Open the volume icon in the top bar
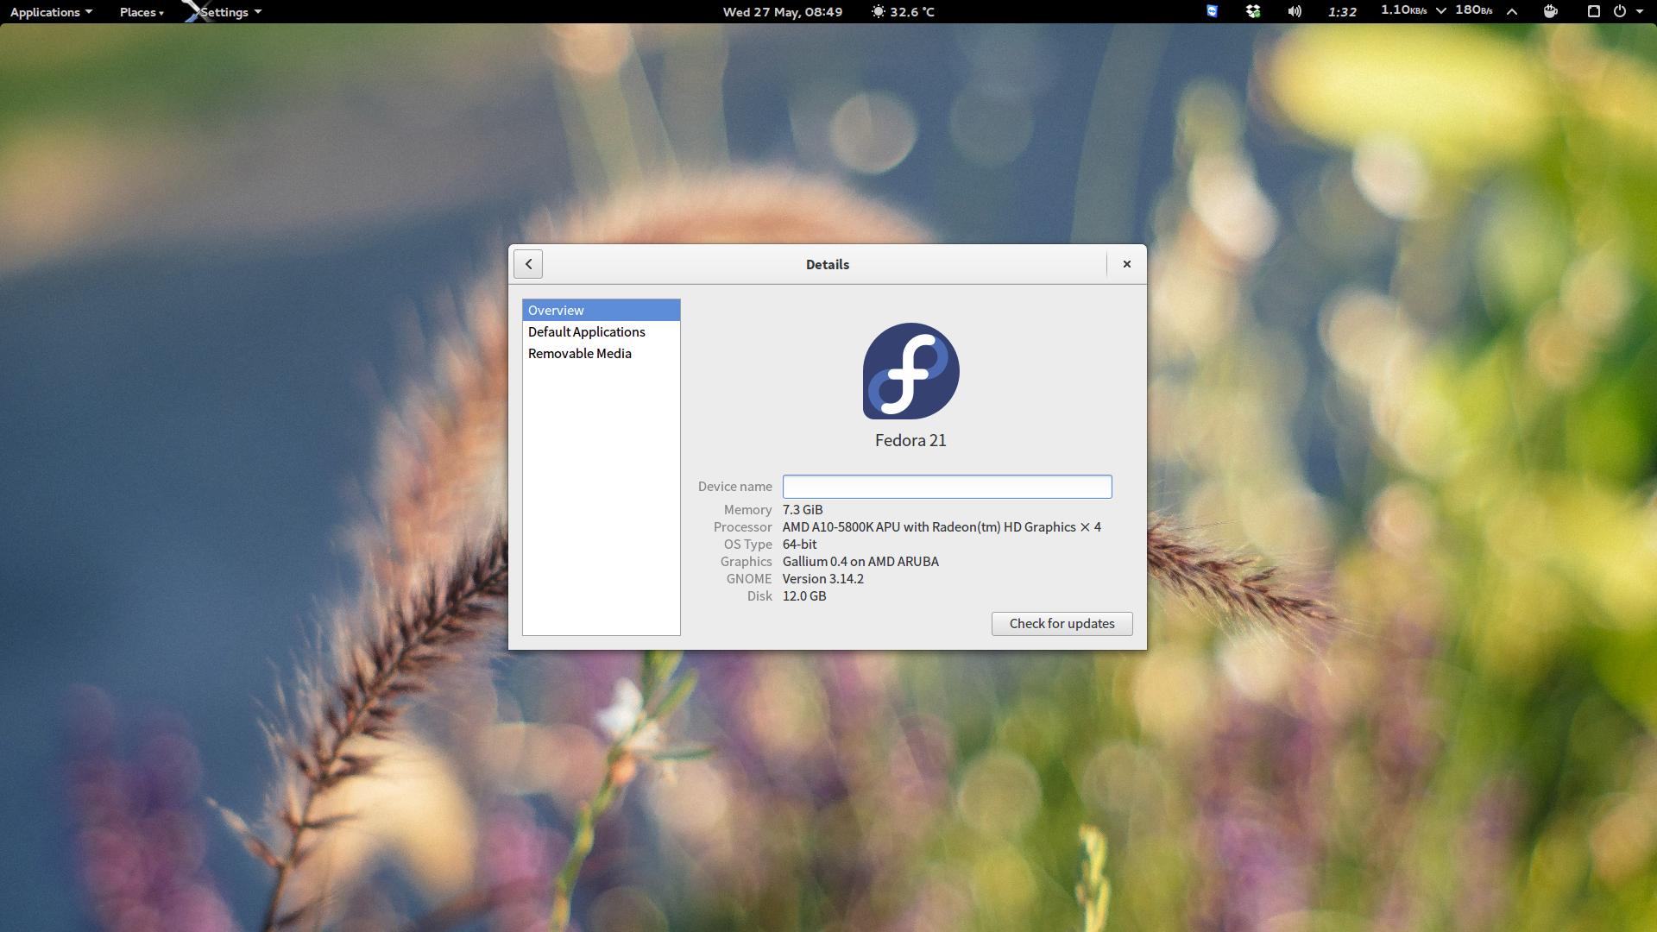The image size is (1657, 932). (1294, 12)
